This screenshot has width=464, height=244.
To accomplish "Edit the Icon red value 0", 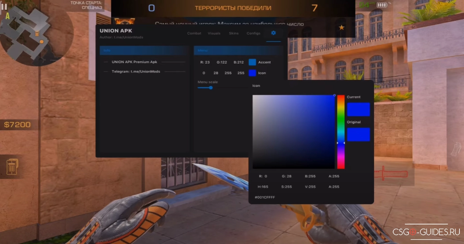I will 204,73.
